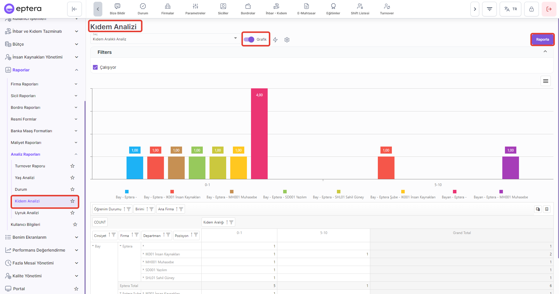559x294 pixels.
Task: Open the settings gear next to Grafik
Action: (x=287, y=40)
